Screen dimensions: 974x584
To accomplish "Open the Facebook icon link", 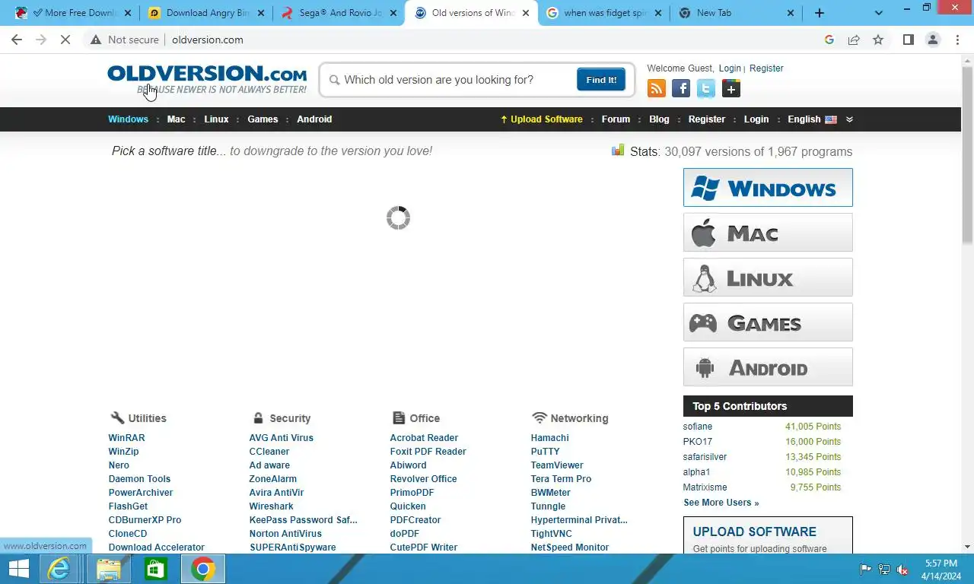I will click(681, 89).
